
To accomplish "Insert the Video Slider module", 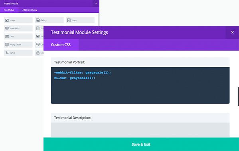I will (18, 28).
